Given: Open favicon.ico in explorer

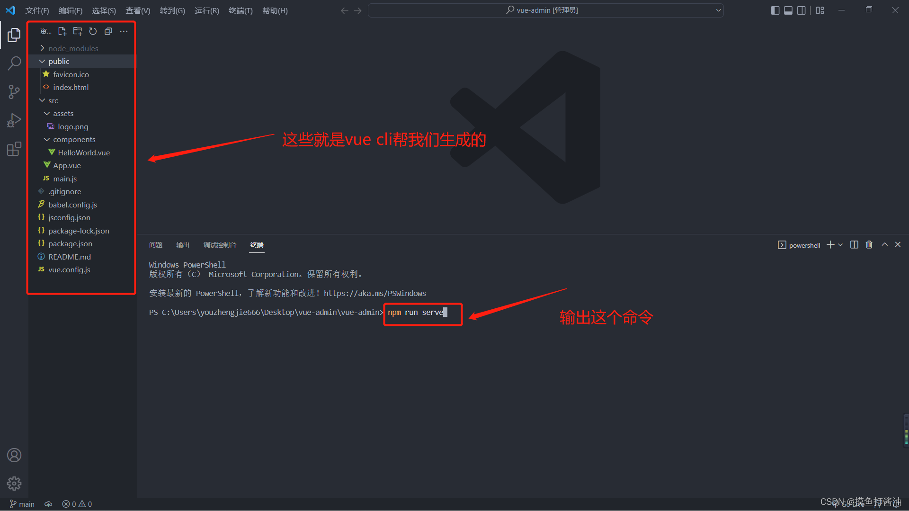Looking at the screenshot, I should click(x=82, y=74).
